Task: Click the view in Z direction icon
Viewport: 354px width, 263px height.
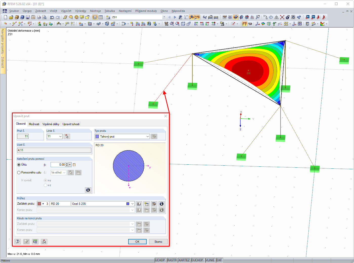Action: pos(207,24)
